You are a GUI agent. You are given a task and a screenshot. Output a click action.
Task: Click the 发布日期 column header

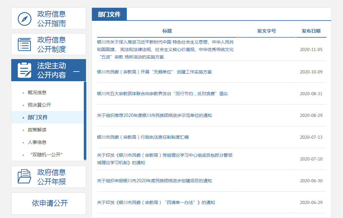[x=311, y=31]
